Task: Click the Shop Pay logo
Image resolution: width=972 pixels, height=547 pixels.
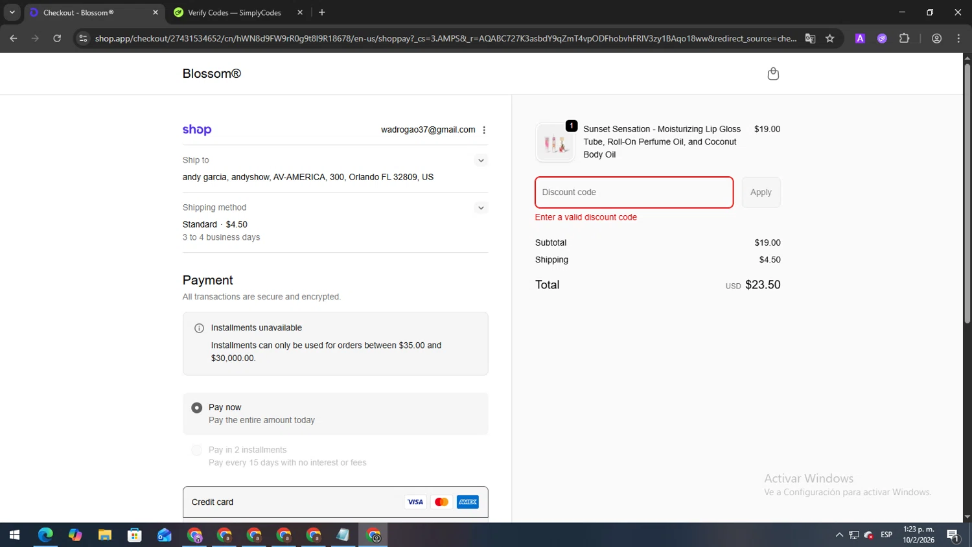Action: (x=197, y=130)
